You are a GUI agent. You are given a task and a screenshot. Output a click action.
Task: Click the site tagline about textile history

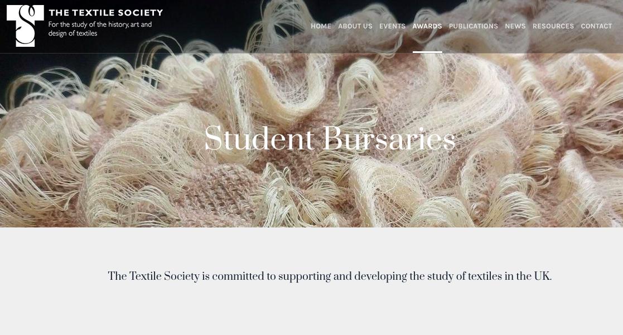[x=100, y=29]
